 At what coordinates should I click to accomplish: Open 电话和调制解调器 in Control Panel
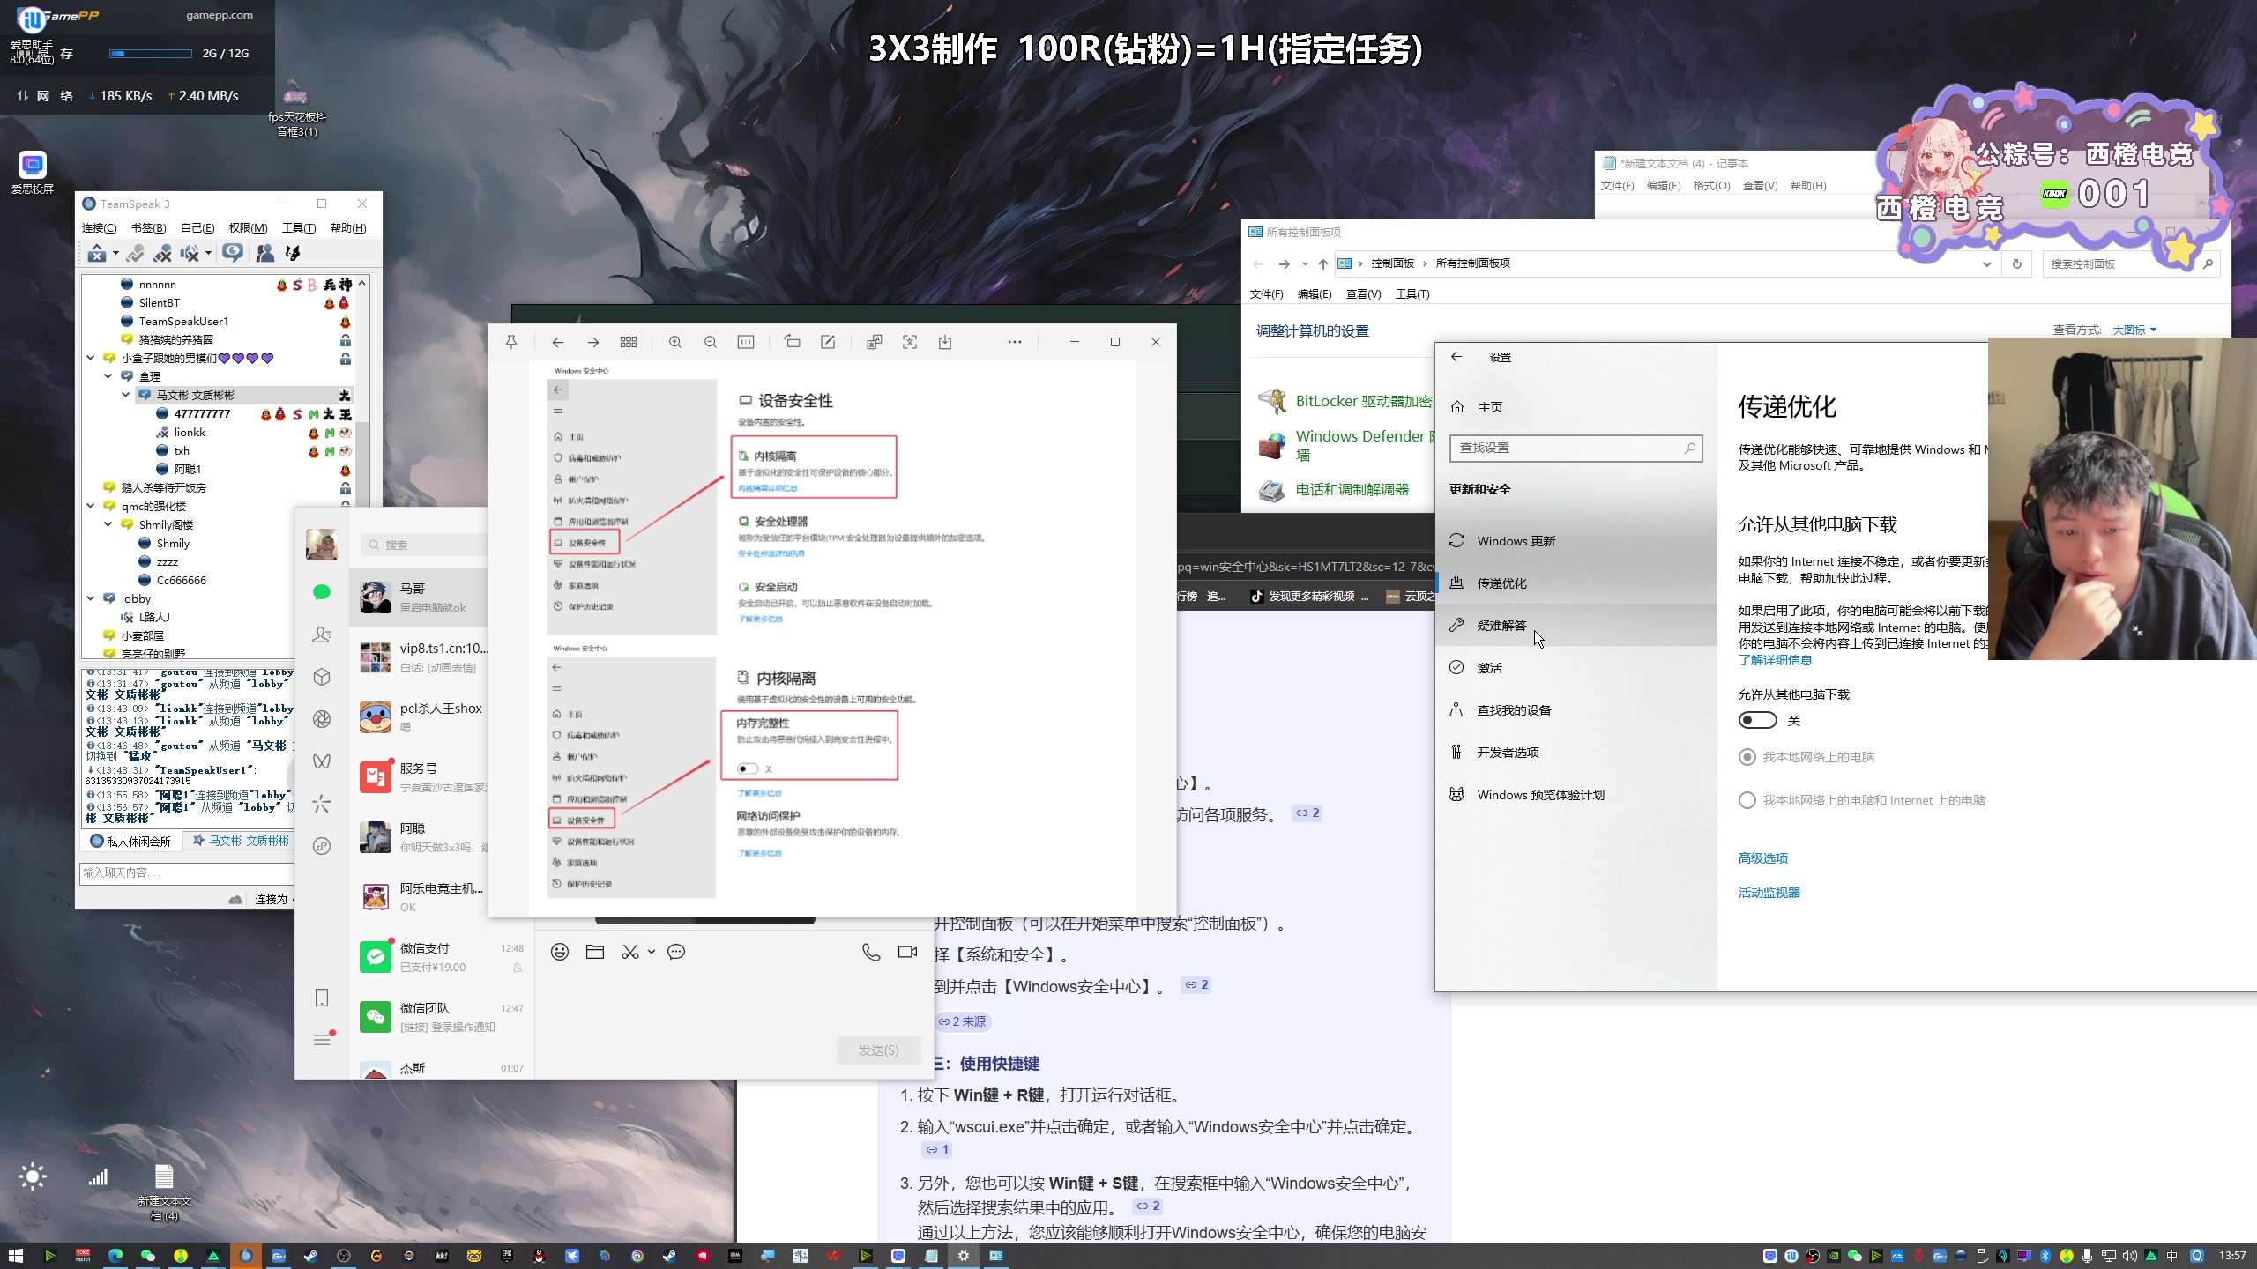1352,489
